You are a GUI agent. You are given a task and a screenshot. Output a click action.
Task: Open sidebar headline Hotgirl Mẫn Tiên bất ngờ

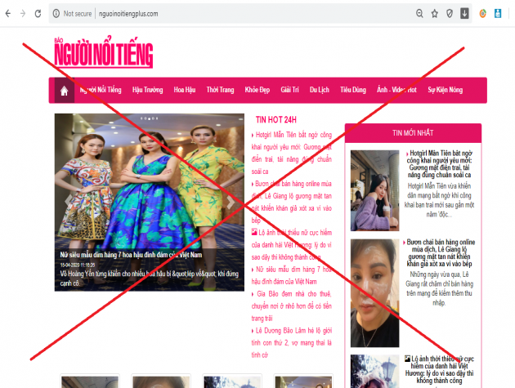(x=440, y=164)
